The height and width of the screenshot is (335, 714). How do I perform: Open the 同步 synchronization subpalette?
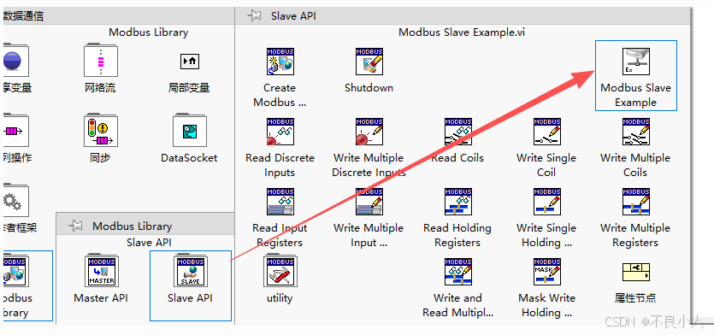point(101,130)
